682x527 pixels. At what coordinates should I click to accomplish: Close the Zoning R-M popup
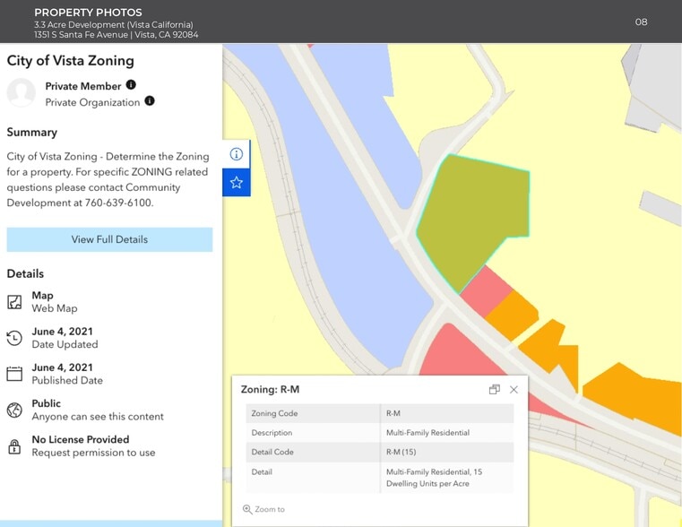point(514,390)
